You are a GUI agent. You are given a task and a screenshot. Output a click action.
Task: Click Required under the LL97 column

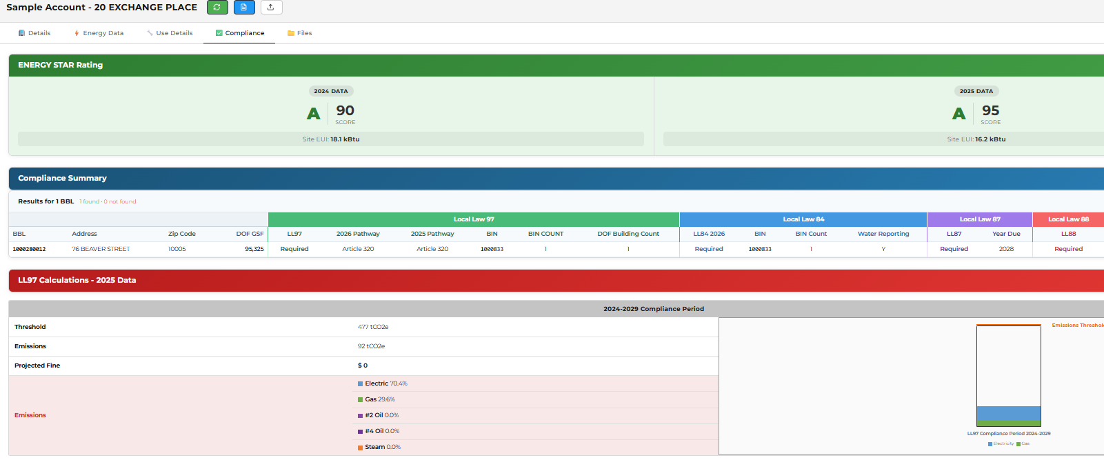coord(294,249)
